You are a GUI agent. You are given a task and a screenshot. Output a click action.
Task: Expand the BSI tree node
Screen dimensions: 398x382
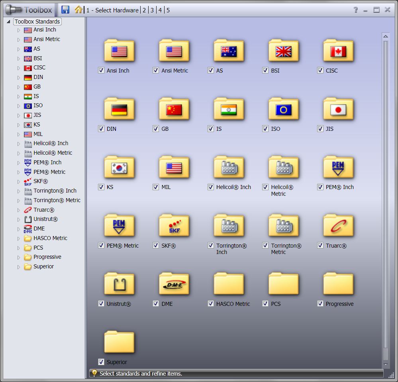click(19, 59)
